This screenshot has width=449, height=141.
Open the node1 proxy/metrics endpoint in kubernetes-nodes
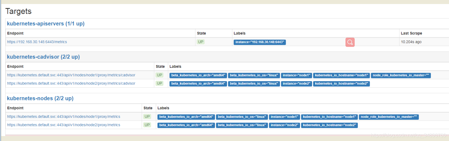coord(63,117)
